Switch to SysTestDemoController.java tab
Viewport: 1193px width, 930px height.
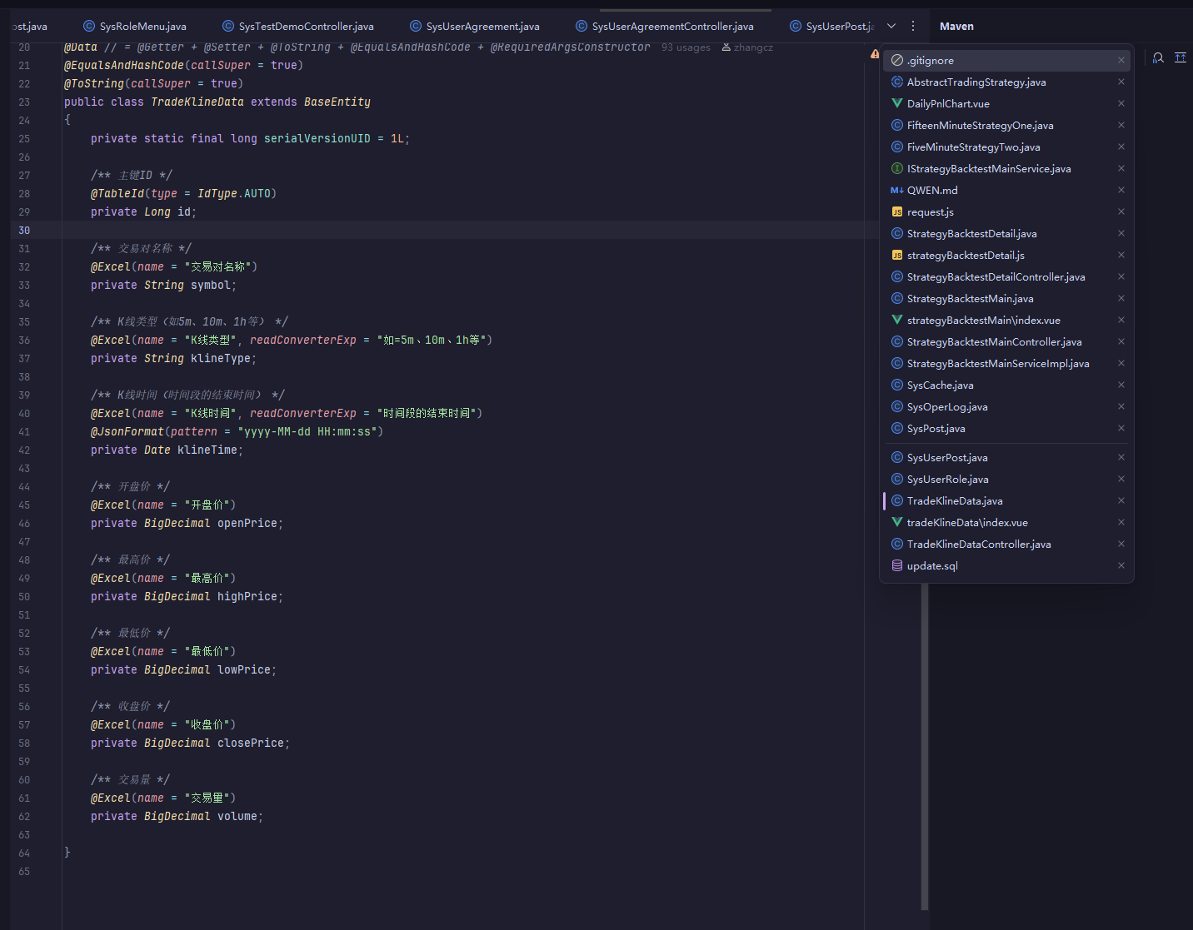(x=298, y=27)
